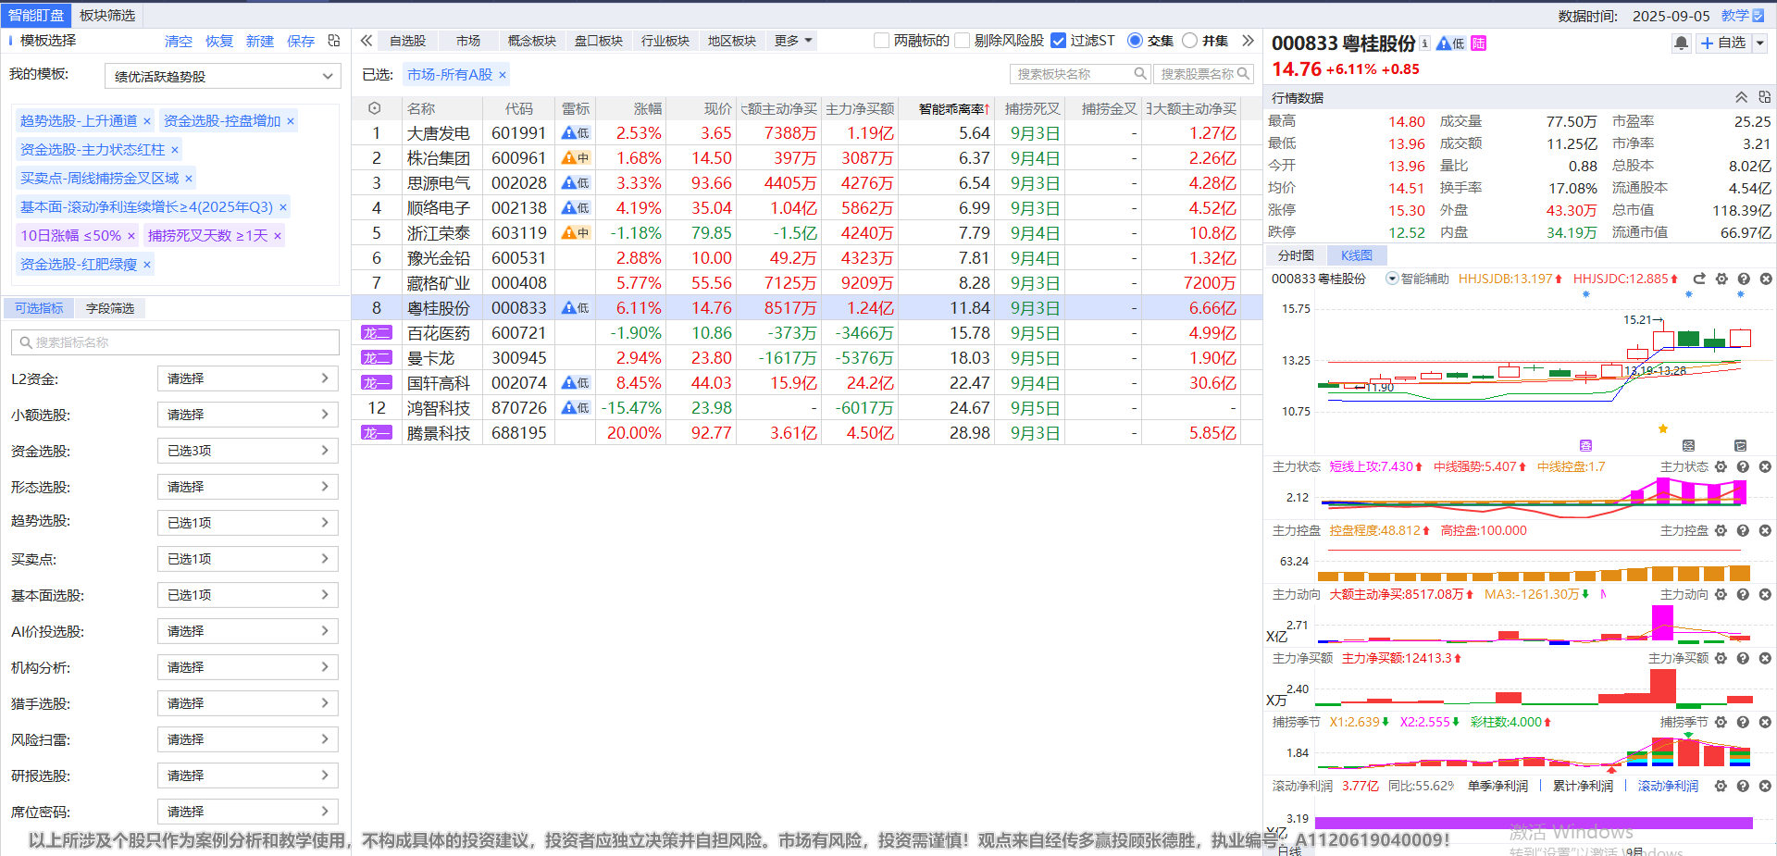Select the 并集 radio button

coord(1190,41)
